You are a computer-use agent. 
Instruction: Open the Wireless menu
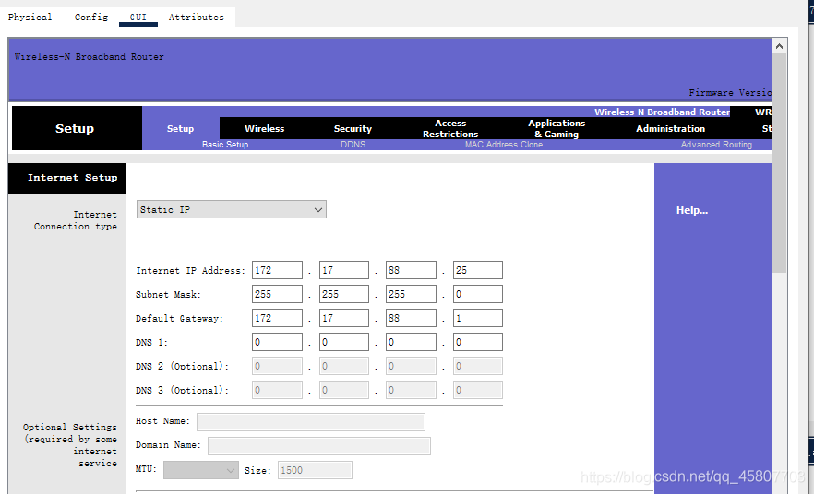[x=264, y=128]
